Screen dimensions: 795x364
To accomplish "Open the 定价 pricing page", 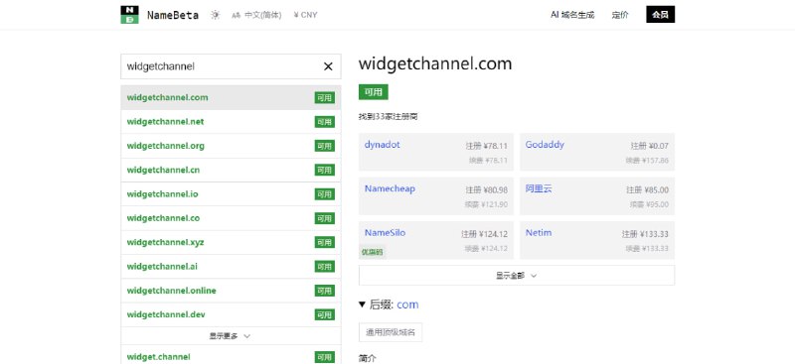I will click(619, 15).
